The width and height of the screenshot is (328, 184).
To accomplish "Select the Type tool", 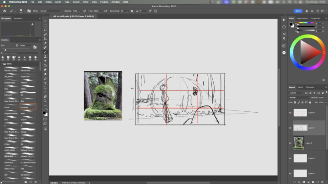I will click(x=45, y=83).
